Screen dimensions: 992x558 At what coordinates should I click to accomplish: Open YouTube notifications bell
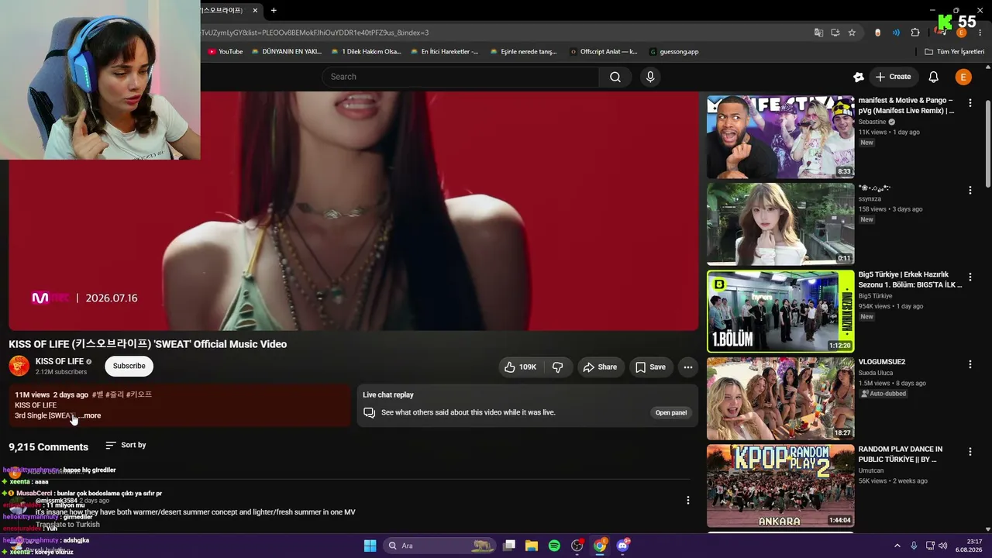point(934,77)
